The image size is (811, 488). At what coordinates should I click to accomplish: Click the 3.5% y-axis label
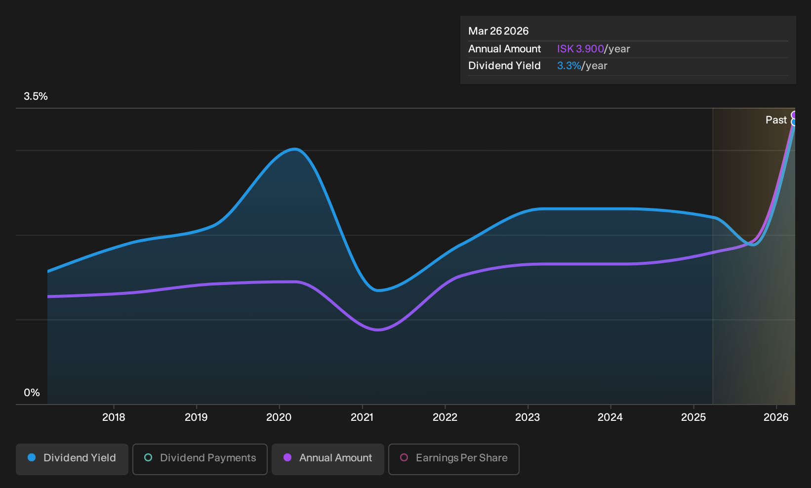click(36, 96)
